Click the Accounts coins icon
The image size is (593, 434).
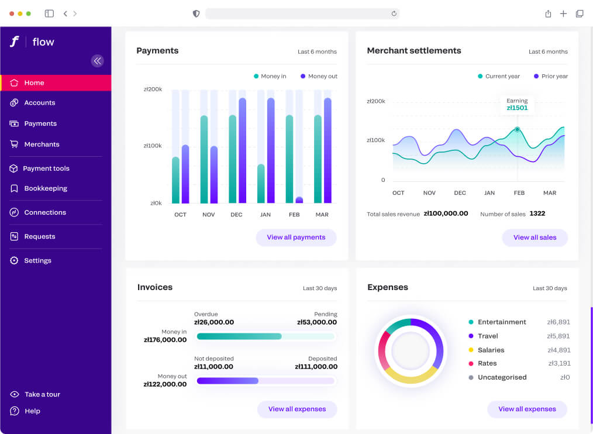14,103
